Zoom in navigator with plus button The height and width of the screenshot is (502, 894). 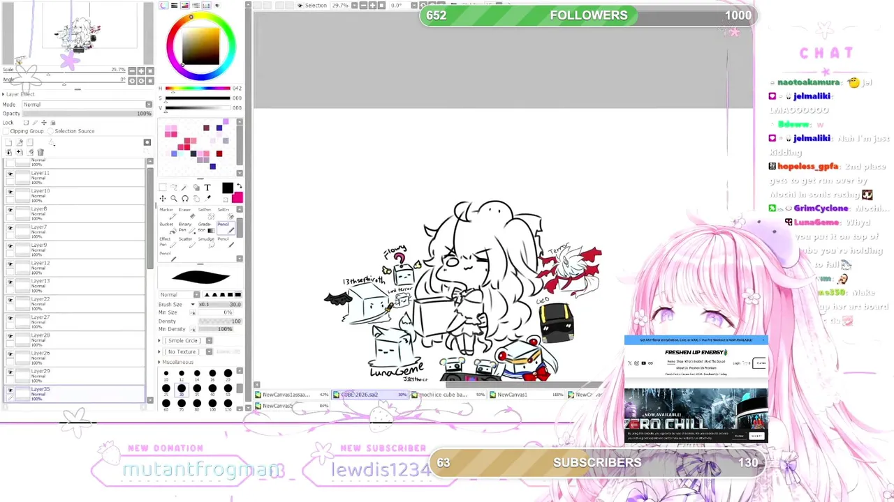[141, 71]
